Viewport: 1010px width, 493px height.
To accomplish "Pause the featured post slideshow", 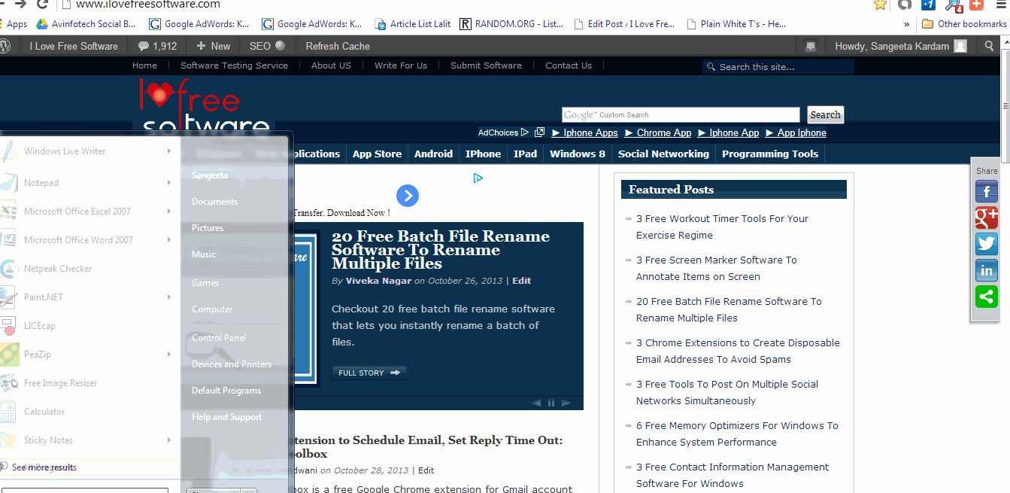I will point(551,403).
